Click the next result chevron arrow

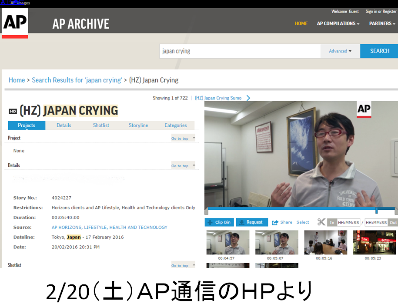[x=248, y=98]
